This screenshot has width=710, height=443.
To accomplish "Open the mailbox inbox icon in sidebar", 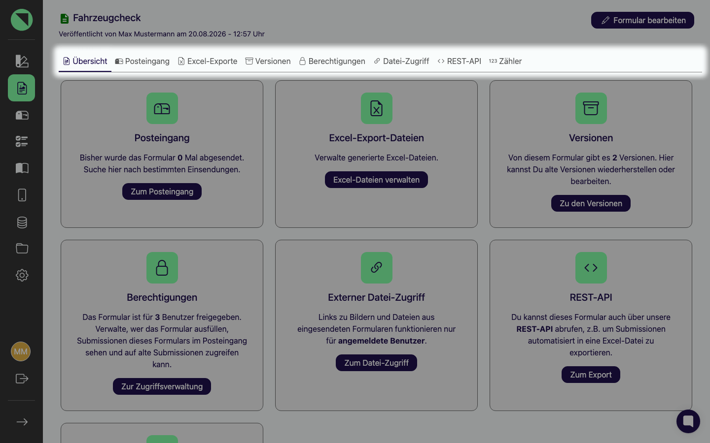I will click(22, 115).
